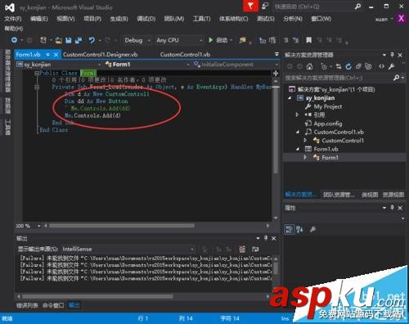Toggle word wrap in the Output window
Image resolution: width=409 pixels, height=324 pixels.
click(255, 249)
